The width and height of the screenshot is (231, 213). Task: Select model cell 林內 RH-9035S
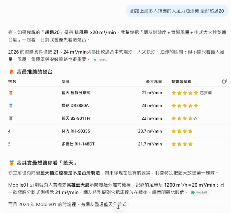[76, 131]
